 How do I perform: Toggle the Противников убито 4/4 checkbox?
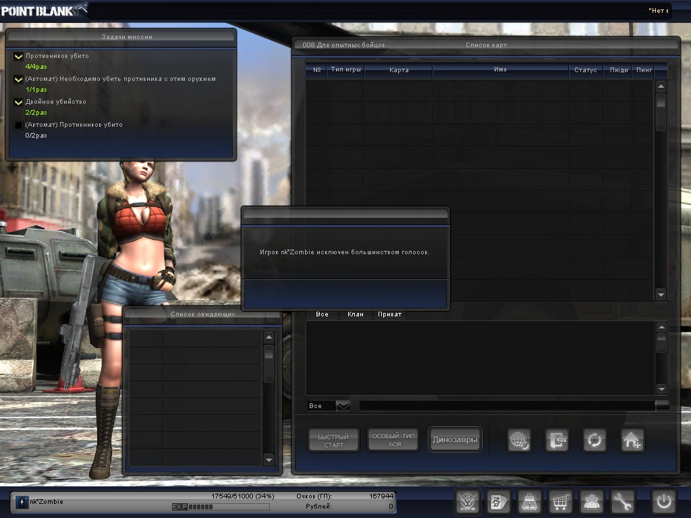[x=19, y=57]
